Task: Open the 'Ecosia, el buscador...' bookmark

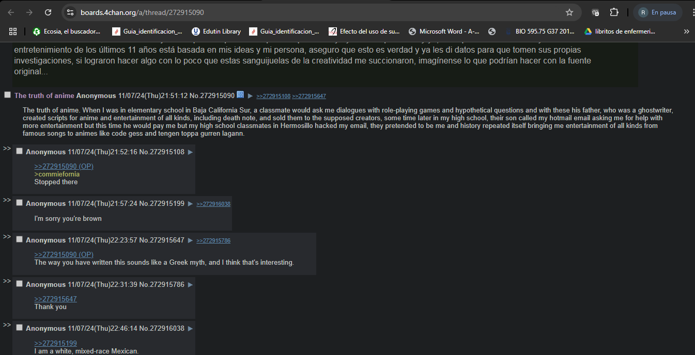Action: pos(67,31)
